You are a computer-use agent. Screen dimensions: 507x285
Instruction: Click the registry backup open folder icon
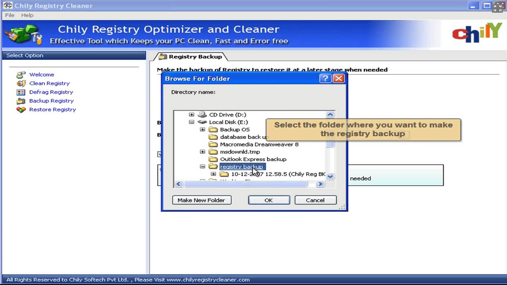click(x=213, y=167)
